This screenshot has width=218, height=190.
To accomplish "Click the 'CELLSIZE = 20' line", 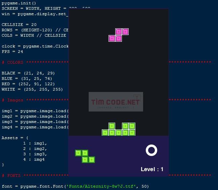I will click(19, 25).
